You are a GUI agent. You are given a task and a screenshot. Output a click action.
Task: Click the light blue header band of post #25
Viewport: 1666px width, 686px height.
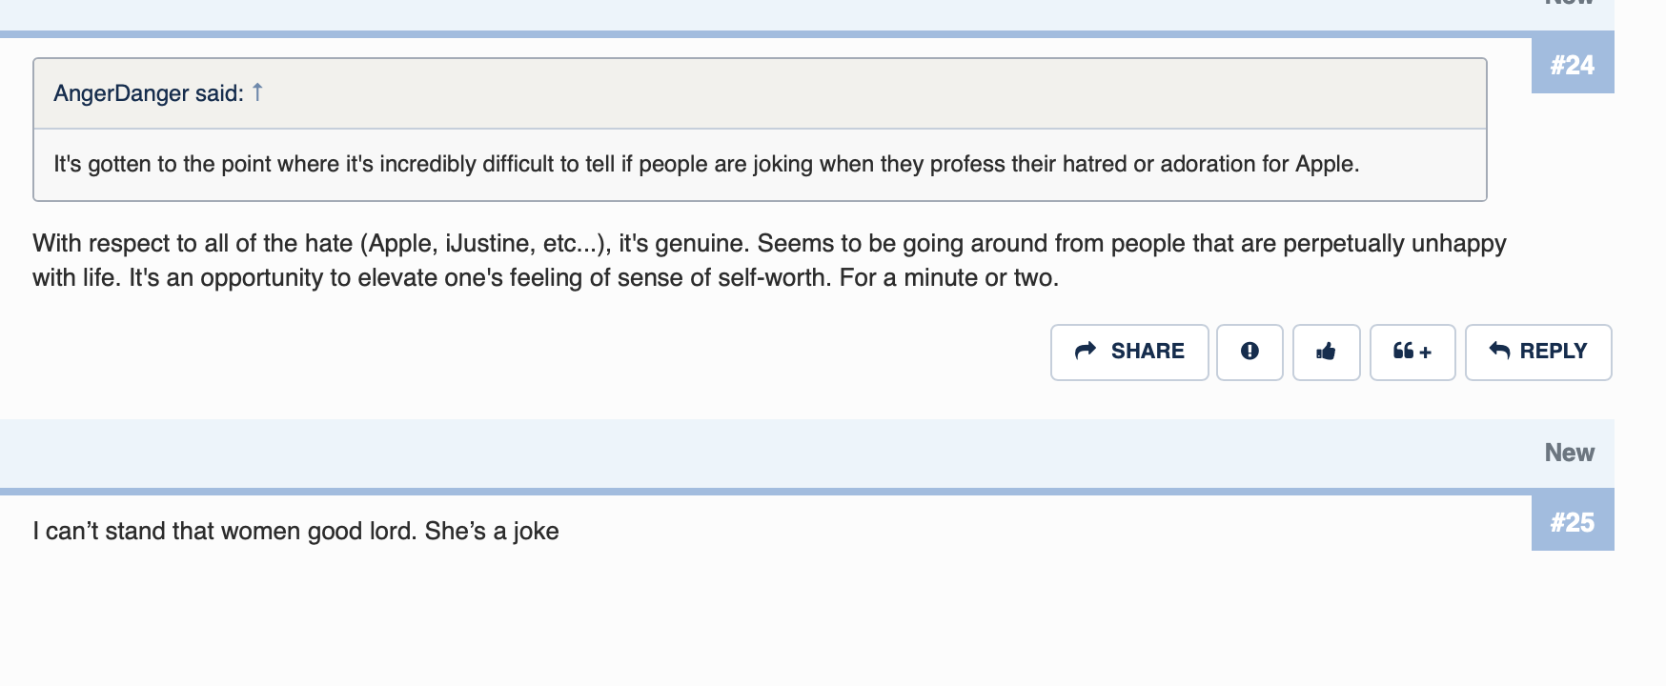tap(762, 453)
